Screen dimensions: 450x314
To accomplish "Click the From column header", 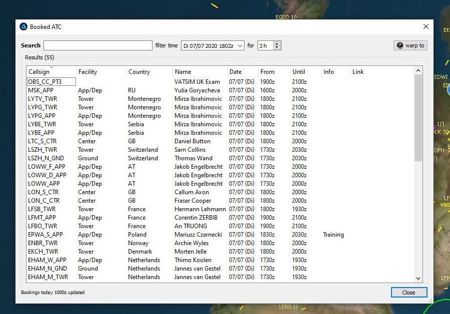I will coord(273,72).
